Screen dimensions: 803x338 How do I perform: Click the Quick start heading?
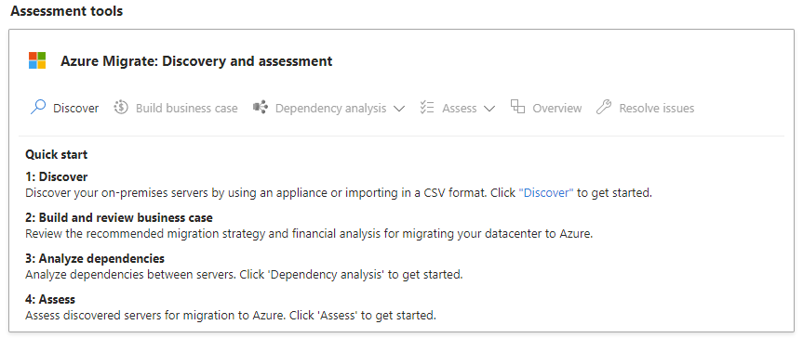[57, 154]
